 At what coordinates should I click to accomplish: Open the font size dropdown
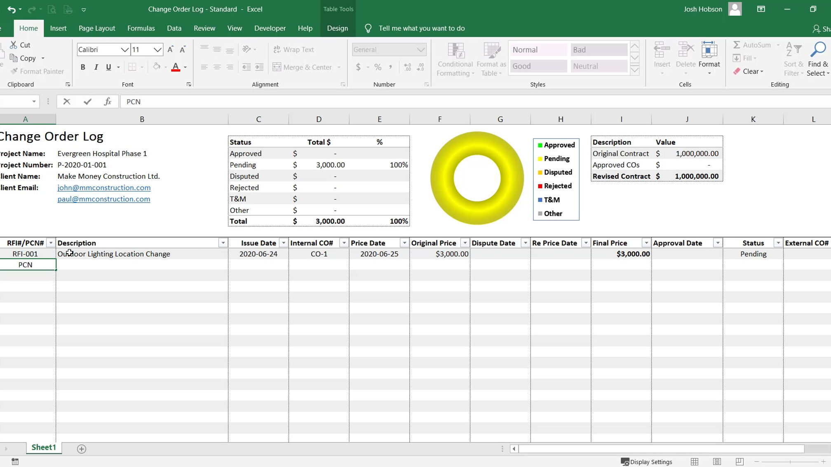157,49
